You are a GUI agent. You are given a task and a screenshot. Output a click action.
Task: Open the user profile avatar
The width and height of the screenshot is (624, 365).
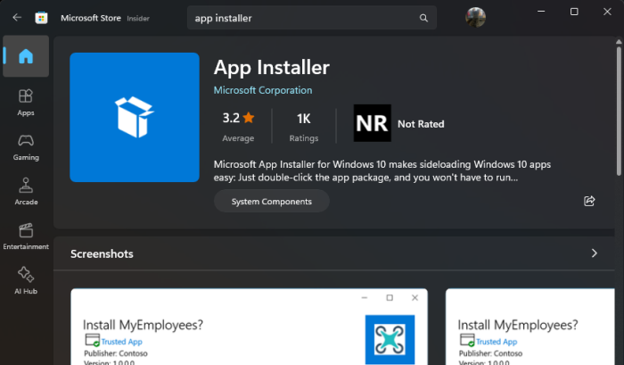pos(475,17)
